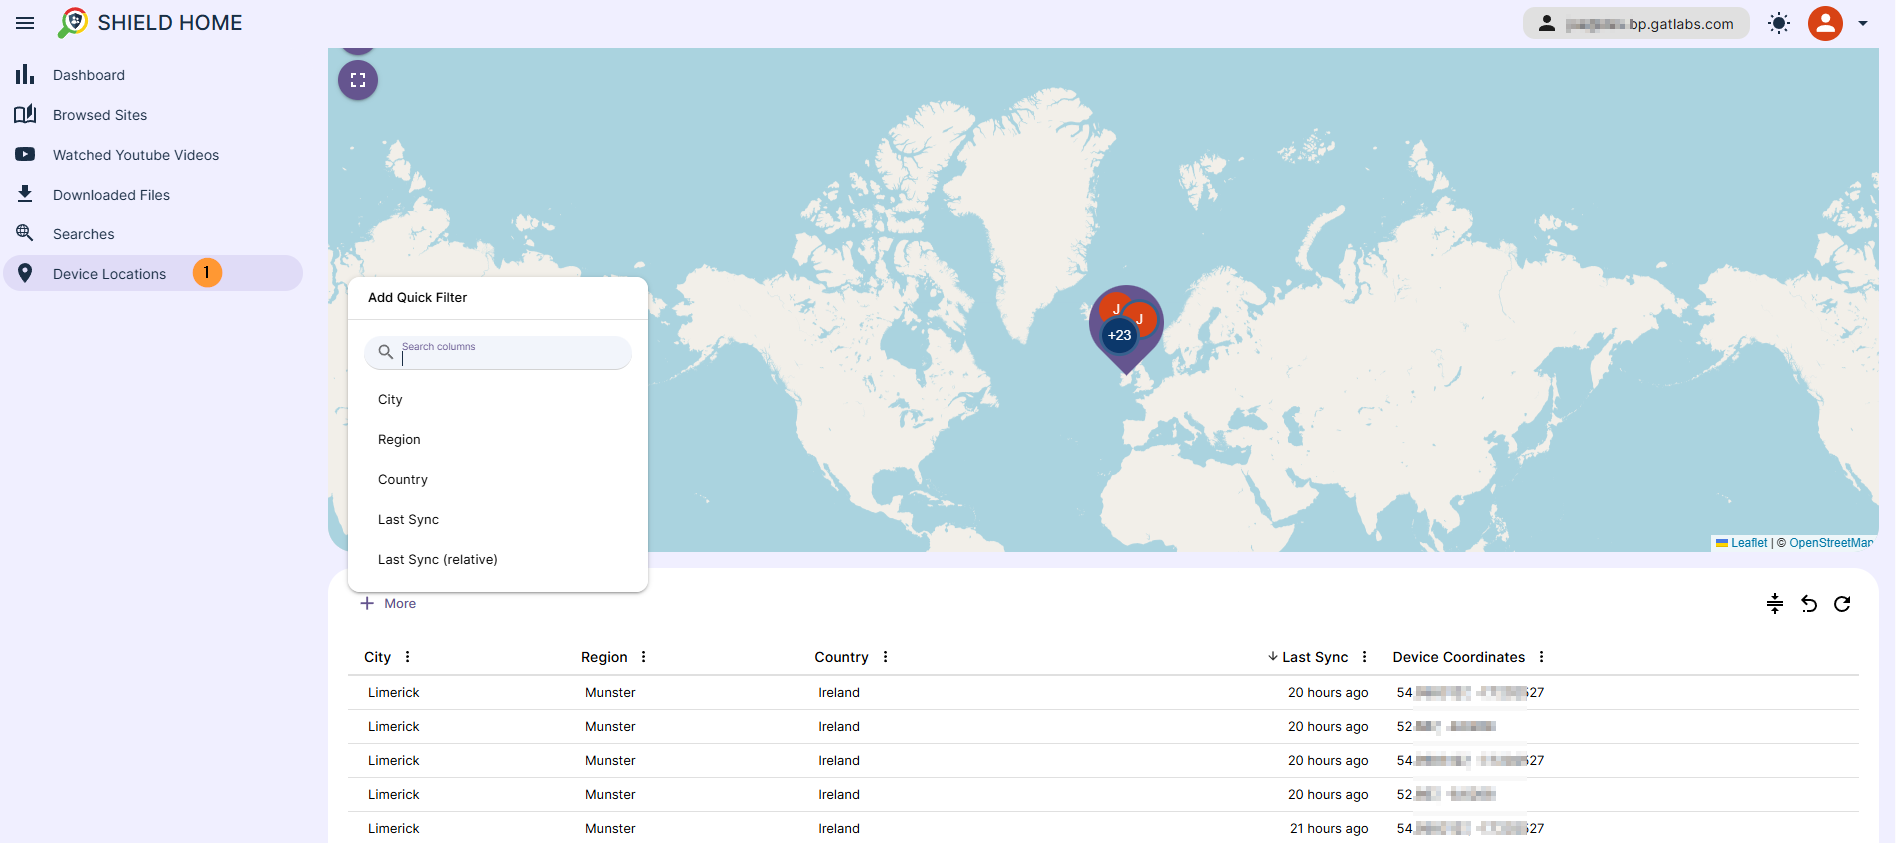This screenshot has width=1896, height=843.
Task: Open the Country column options menu
Action: (x=886, y=657)
